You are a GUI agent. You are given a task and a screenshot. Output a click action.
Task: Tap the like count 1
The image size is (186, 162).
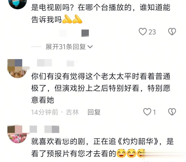click(x=154, y=112)
